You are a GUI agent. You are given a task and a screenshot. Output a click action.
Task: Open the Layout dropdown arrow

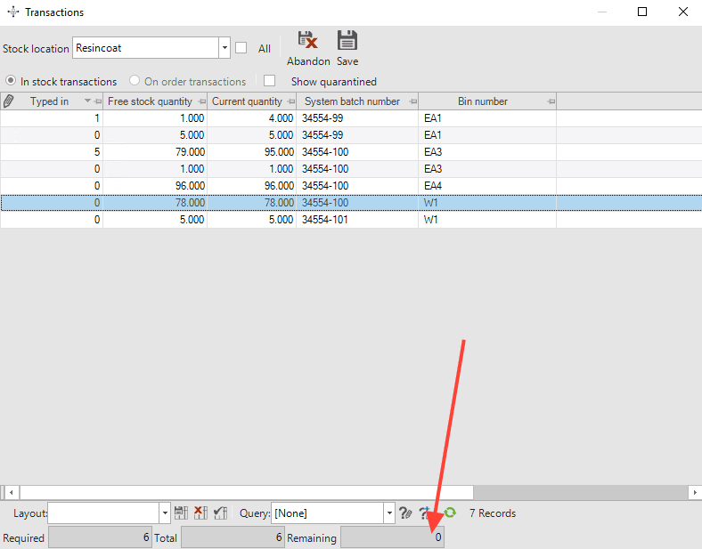click(x=165, y=513)
